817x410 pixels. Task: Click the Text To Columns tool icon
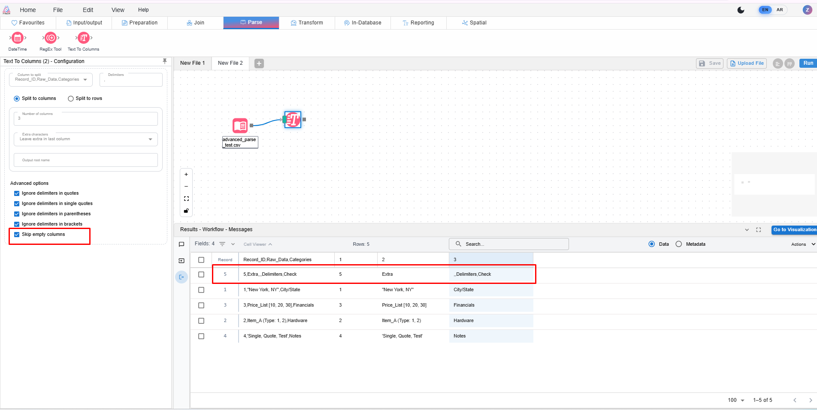click(x=84, y=38)
